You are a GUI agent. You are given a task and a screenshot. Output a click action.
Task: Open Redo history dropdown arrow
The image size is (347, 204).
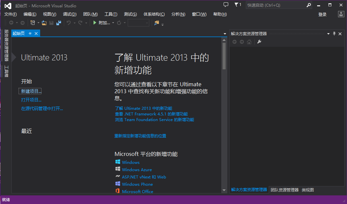(x=86, y=23)
